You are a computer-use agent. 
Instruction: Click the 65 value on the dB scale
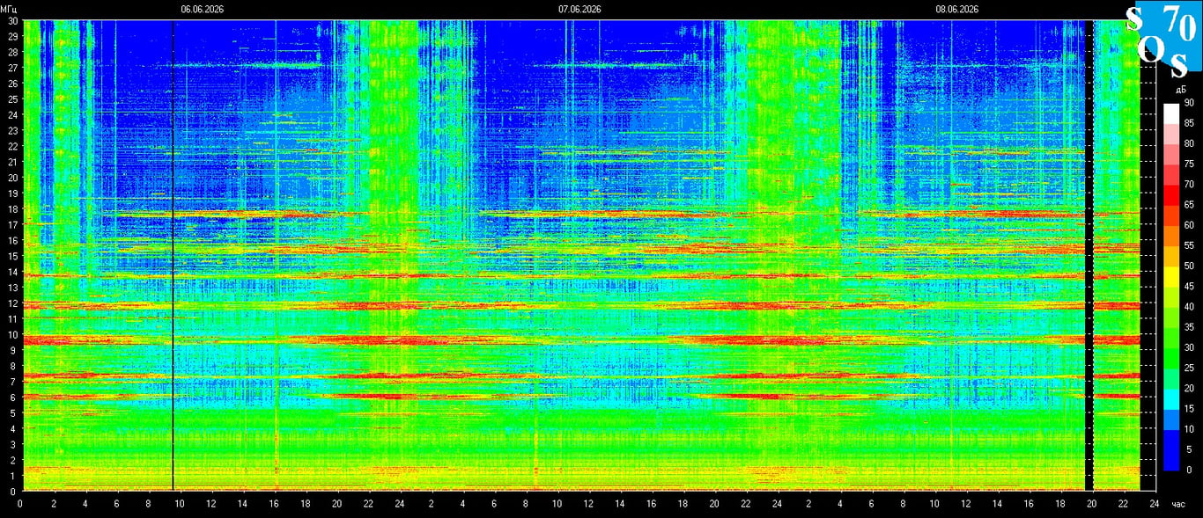click(1189, 205)
